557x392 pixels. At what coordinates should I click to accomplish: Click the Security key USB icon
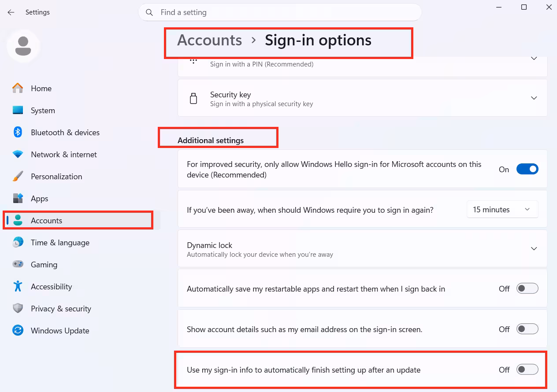click(193, 98)
